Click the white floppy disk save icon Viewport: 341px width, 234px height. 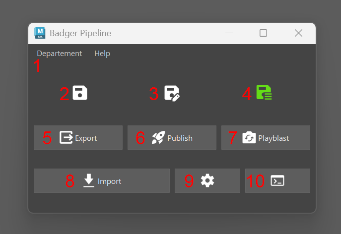coord(80,93)
